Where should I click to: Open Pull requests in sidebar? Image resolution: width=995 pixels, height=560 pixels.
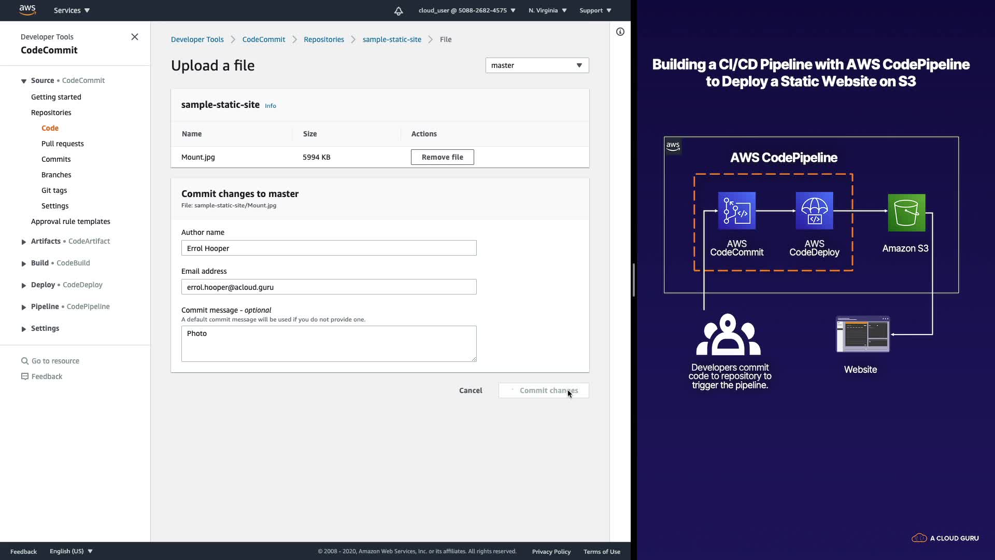tap(62, 144)
